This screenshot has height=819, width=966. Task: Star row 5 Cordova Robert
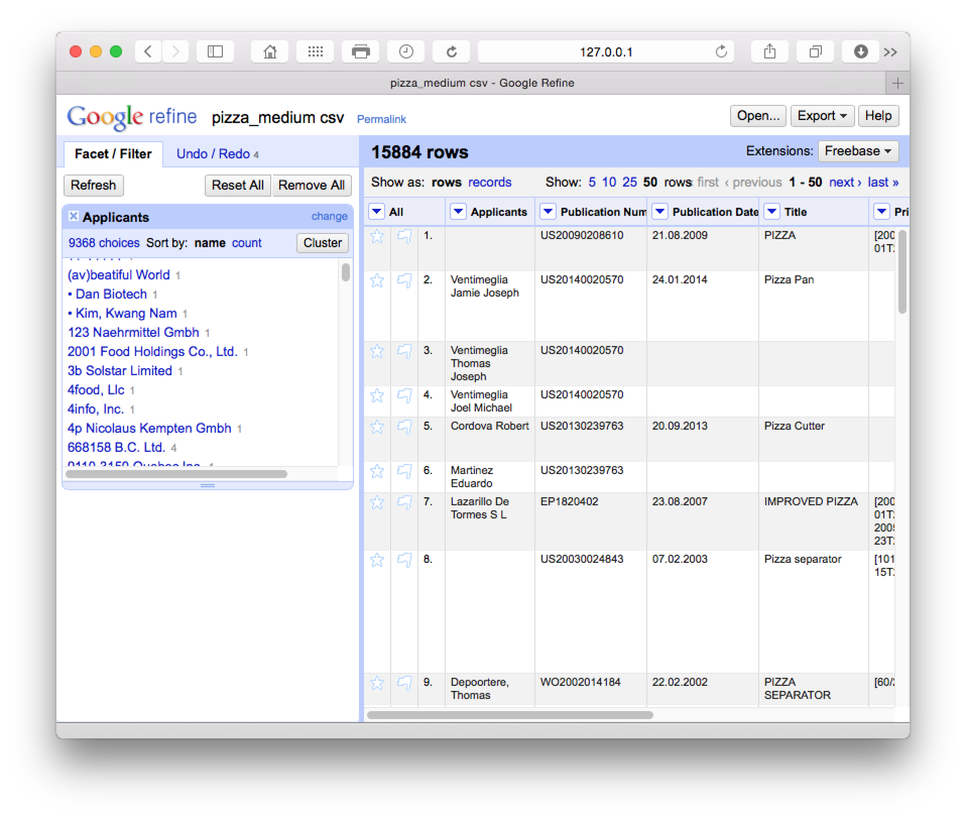[377, 427]
